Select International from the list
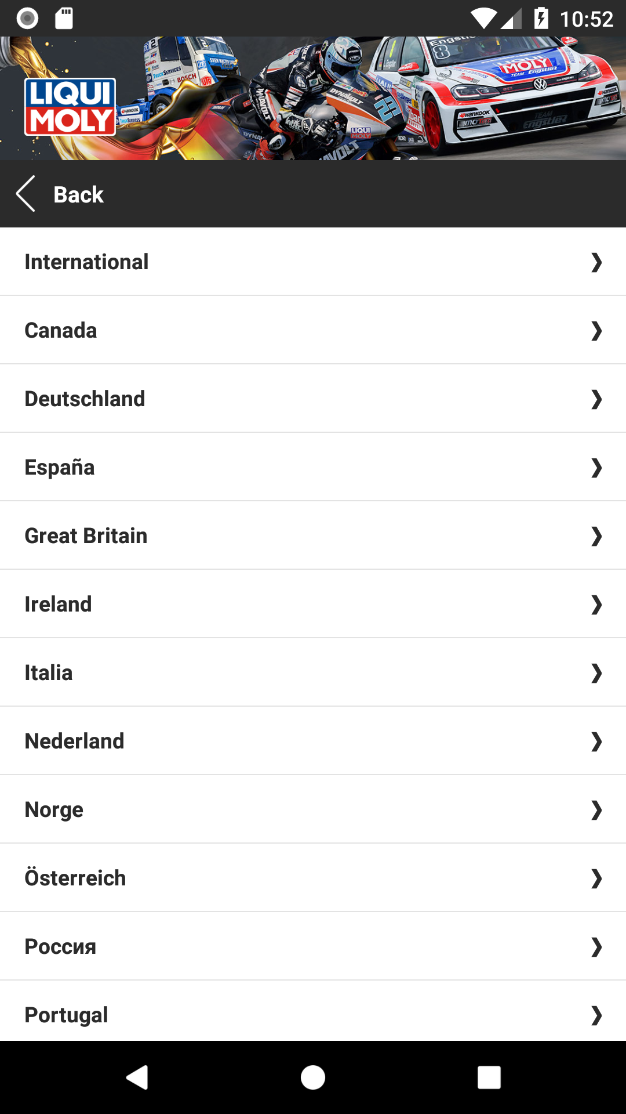 tap(86, 262)
